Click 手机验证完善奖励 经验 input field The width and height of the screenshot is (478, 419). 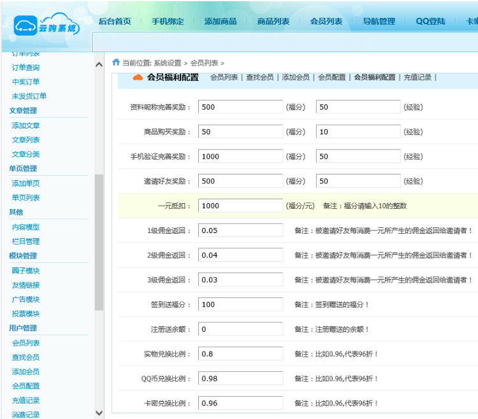[x=358, y=156]
